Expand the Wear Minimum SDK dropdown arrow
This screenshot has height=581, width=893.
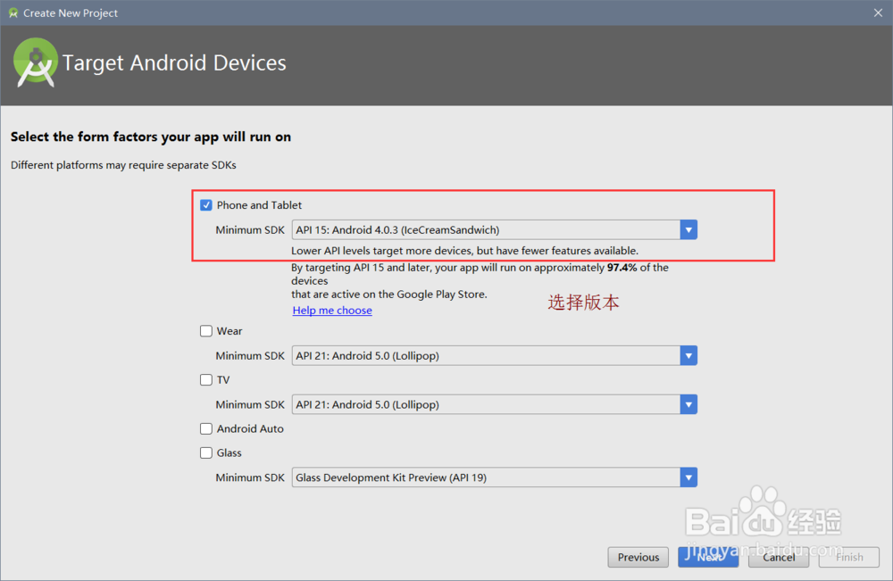click(x=688, y=356)
